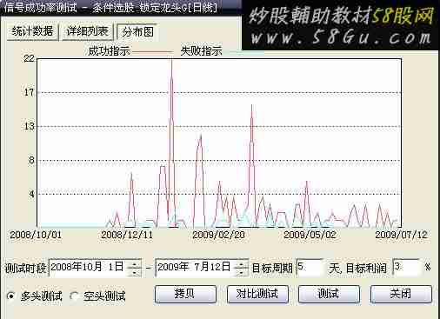Click the 关闭 button
This screenshot has width=440, height=319.
[x=401, y=294]
